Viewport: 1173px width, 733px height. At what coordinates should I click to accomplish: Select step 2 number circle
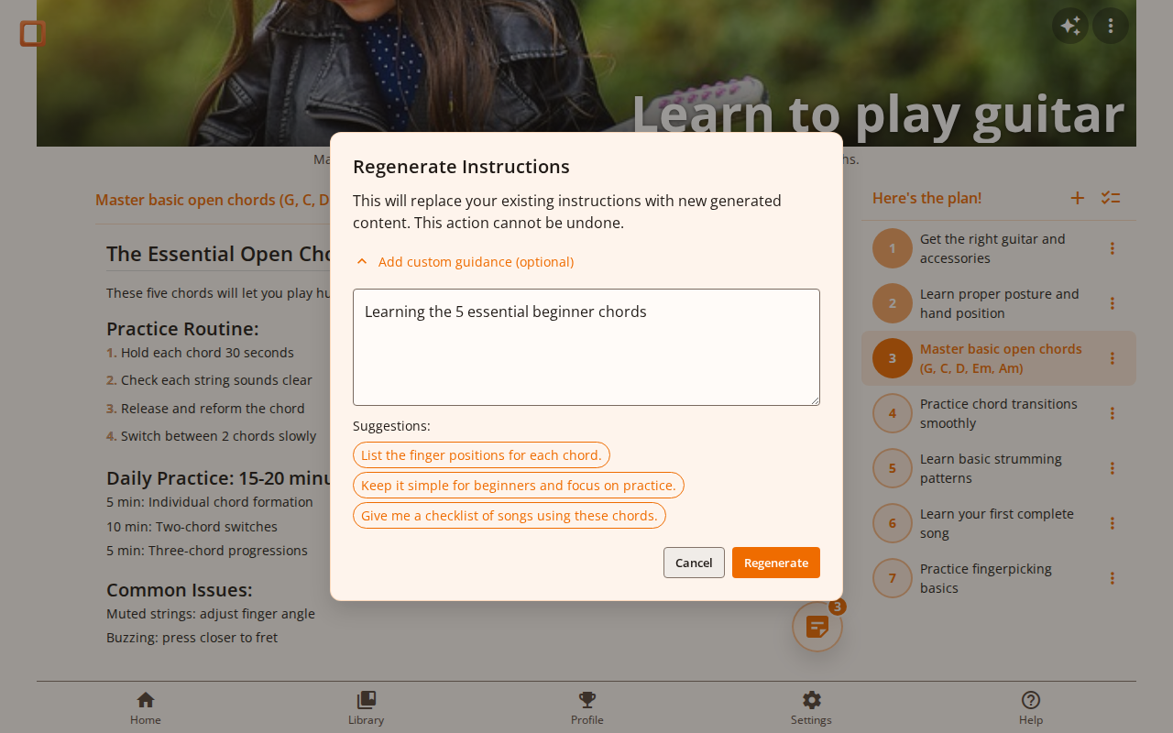[x=893, y=303]
